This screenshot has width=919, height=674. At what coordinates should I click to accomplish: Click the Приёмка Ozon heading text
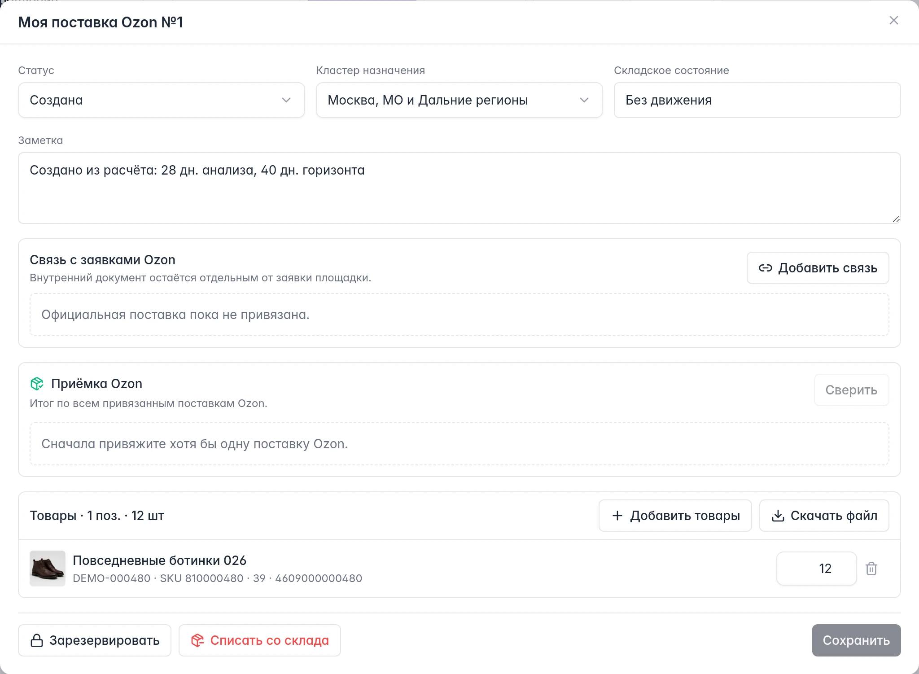click(96, 384)
